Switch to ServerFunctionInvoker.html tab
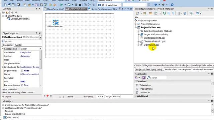The height and width of the screenshot is (120, 214). click(x=103, y=9)
